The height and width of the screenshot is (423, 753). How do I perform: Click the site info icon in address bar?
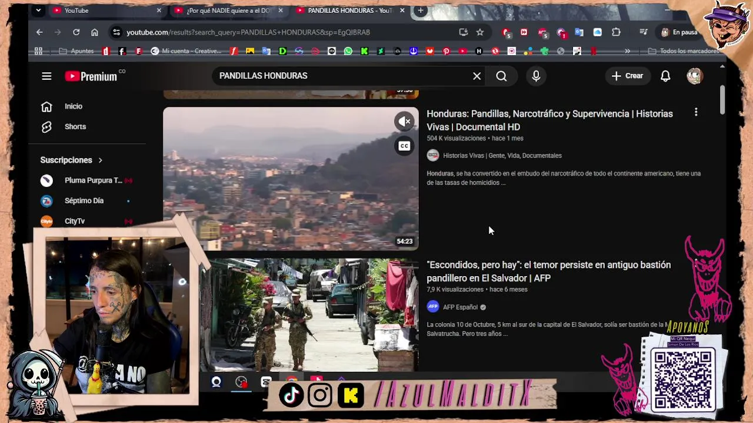pos(116,32)
